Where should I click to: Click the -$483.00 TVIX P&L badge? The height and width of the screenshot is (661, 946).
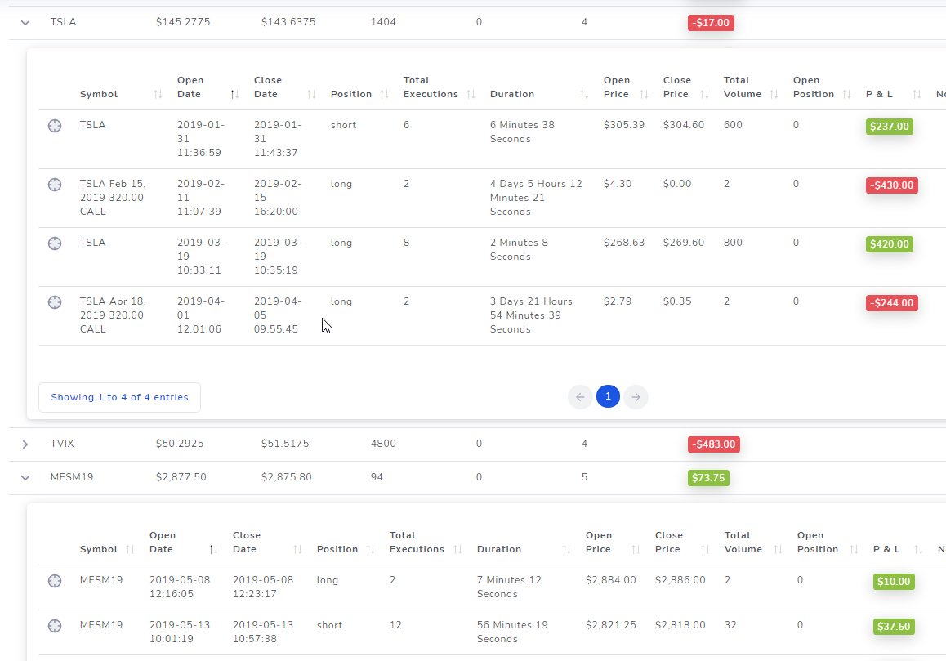pos(714,444)
